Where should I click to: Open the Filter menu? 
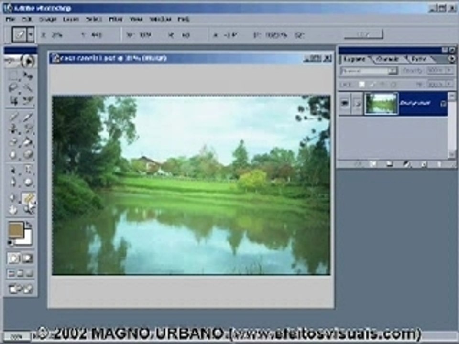coord(116,19)
